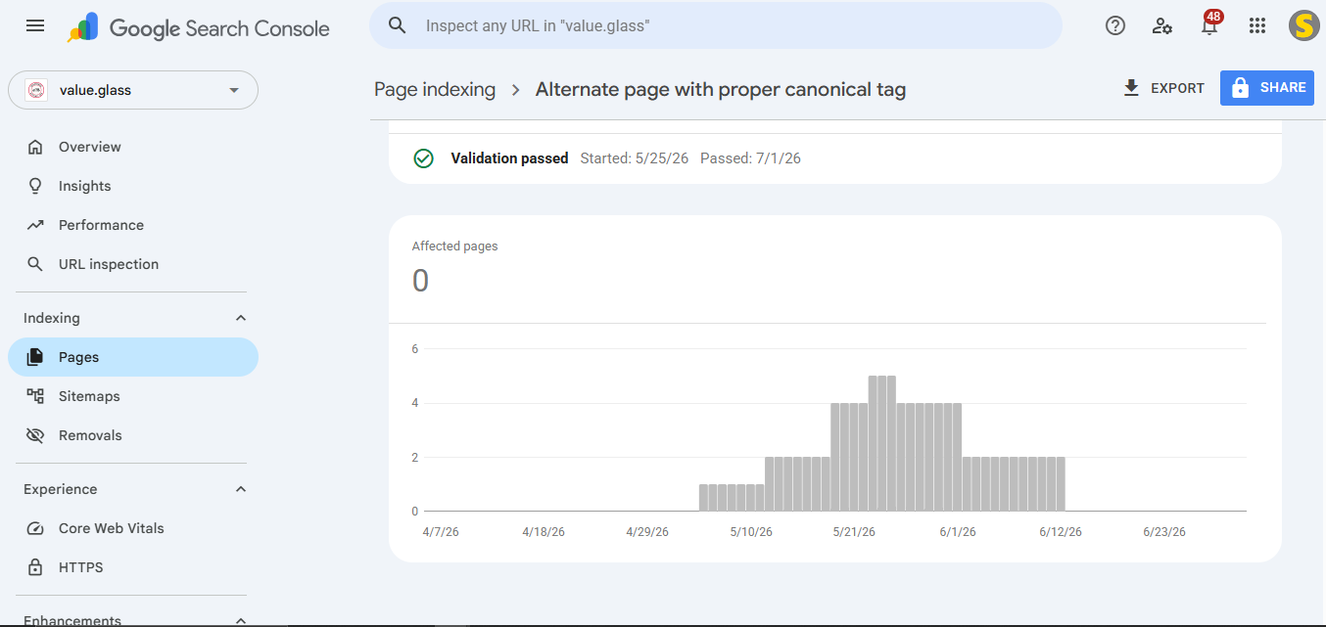This screenshot has width=1326, height=627.
Task: Click the Insights lightbulb icon
Action: 35,186
